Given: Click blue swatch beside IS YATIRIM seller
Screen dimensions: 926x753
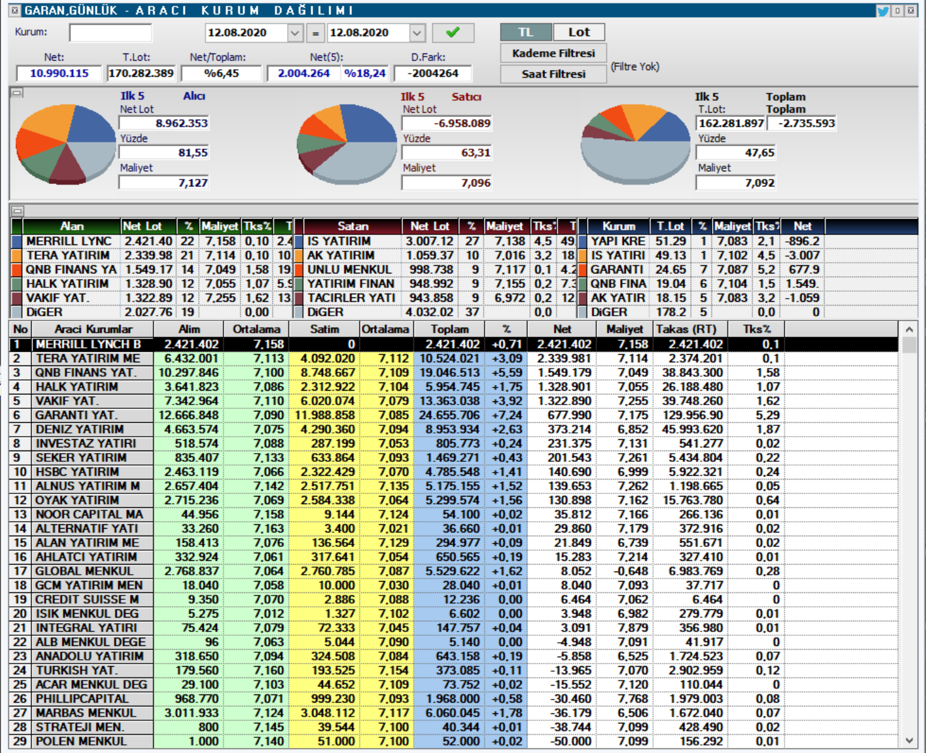Looking at the screenshot, I should (298, 241).
